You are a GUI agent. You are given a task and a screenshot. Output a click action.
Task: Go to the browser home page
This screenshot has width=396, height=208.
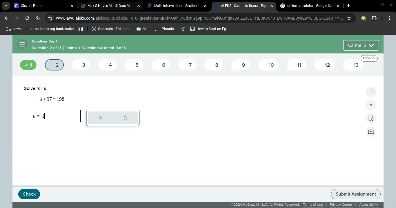(x=38, y=18)
